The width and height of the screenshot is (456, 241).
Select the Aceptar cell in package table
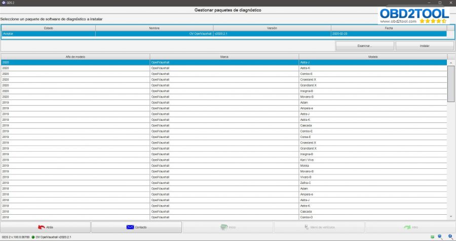pos(48,34)
